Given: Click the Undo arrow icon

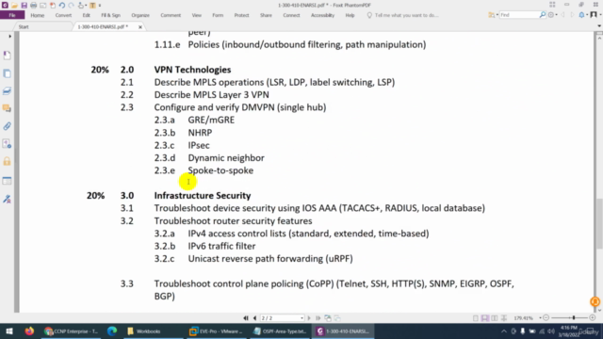Looking at the screenshot, I should (x=61, y=6).
